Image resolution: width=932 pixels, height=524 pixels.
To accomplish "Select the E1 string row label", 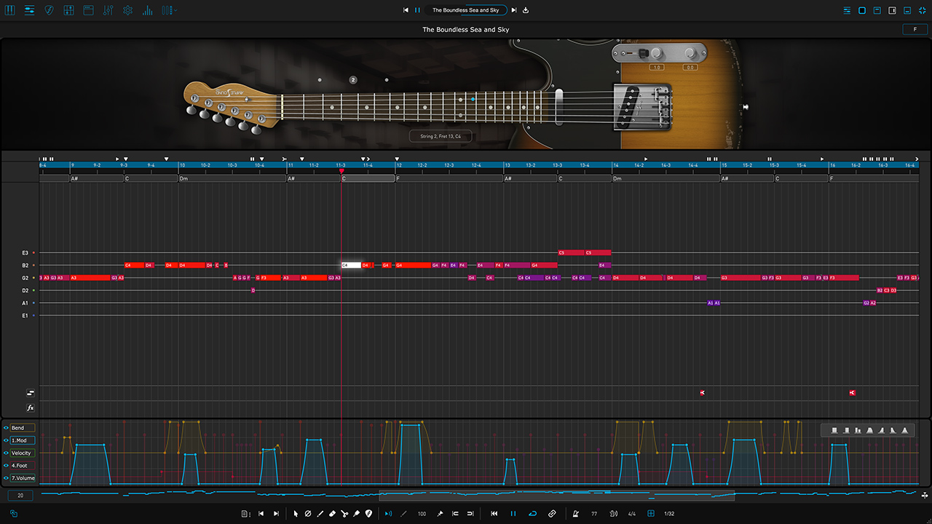I will (x=25, y=315).
